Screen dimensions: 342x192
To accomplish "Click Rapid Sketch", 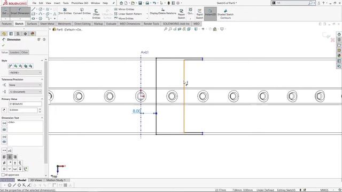I will pos(199,14).
